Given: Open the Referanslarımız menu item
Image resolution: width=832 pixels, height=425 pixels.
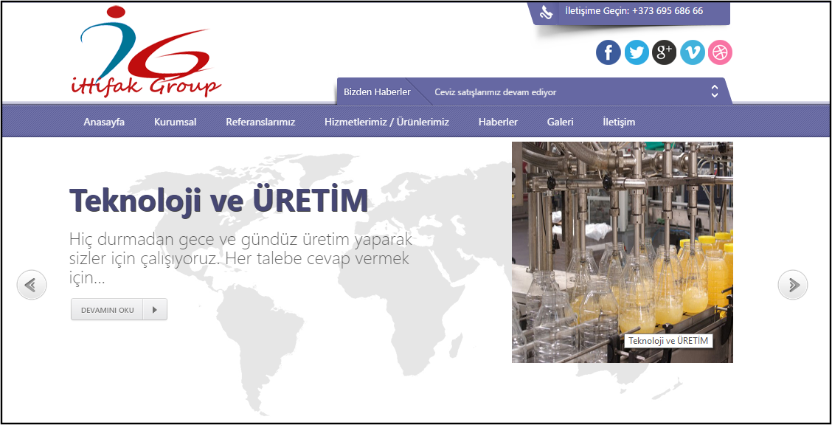Looking at the screenshot, I should 260,122.
